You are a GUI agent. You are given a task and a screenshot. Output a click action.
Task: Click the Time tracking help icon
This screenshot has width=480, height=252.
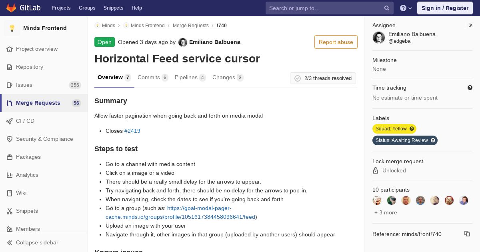470,88
